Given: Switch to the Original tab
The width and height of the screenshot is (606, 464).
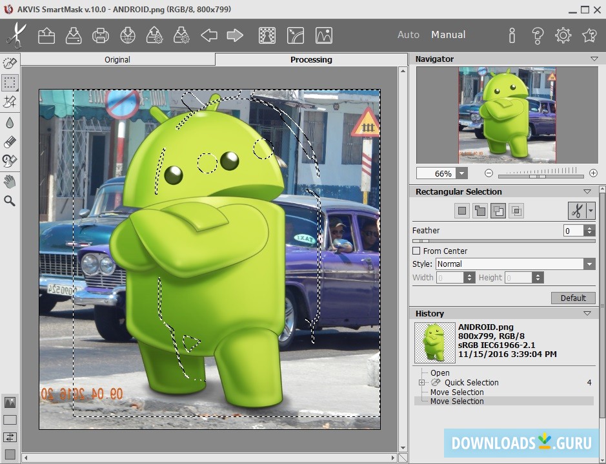Looking at the screenshot, I should point(117,59).
